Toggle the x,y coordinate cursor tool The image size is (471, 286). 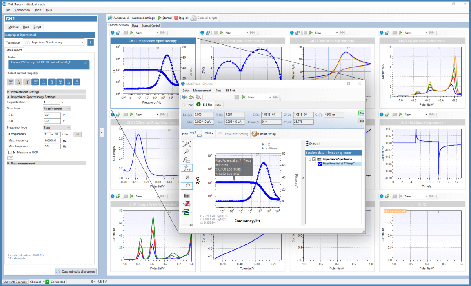click(187, 168)
